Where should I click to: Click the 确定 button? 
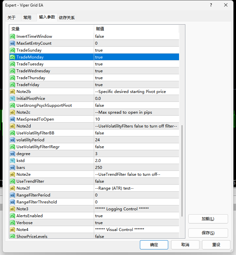pyautogui.click(x=154, y=245)
